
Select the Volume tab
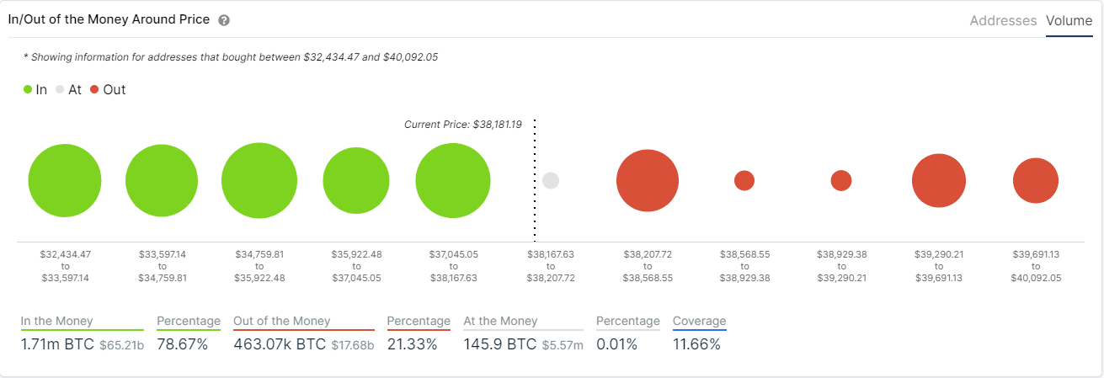(1069, 20)
